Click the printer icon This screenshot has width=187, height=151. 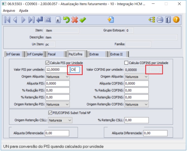(x=160, y=20)
